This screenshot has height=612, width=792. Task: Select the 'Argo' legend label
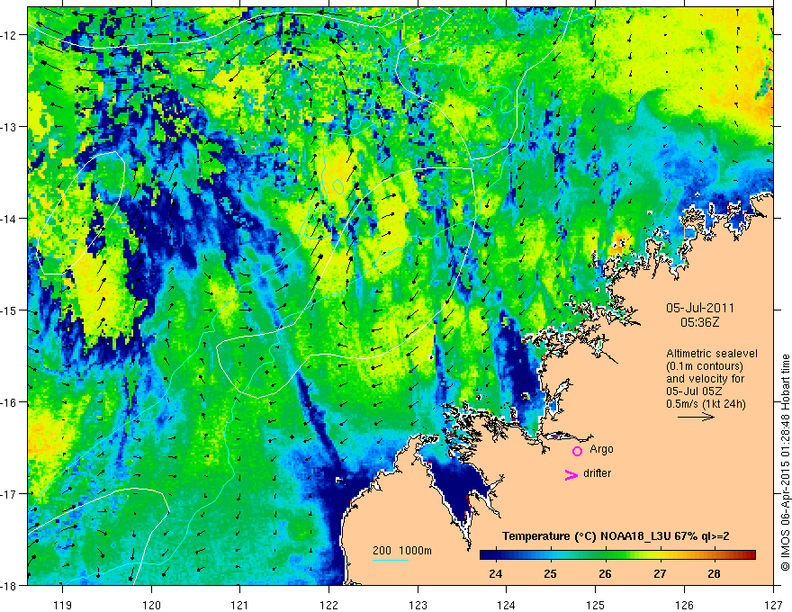click(601, 449)
